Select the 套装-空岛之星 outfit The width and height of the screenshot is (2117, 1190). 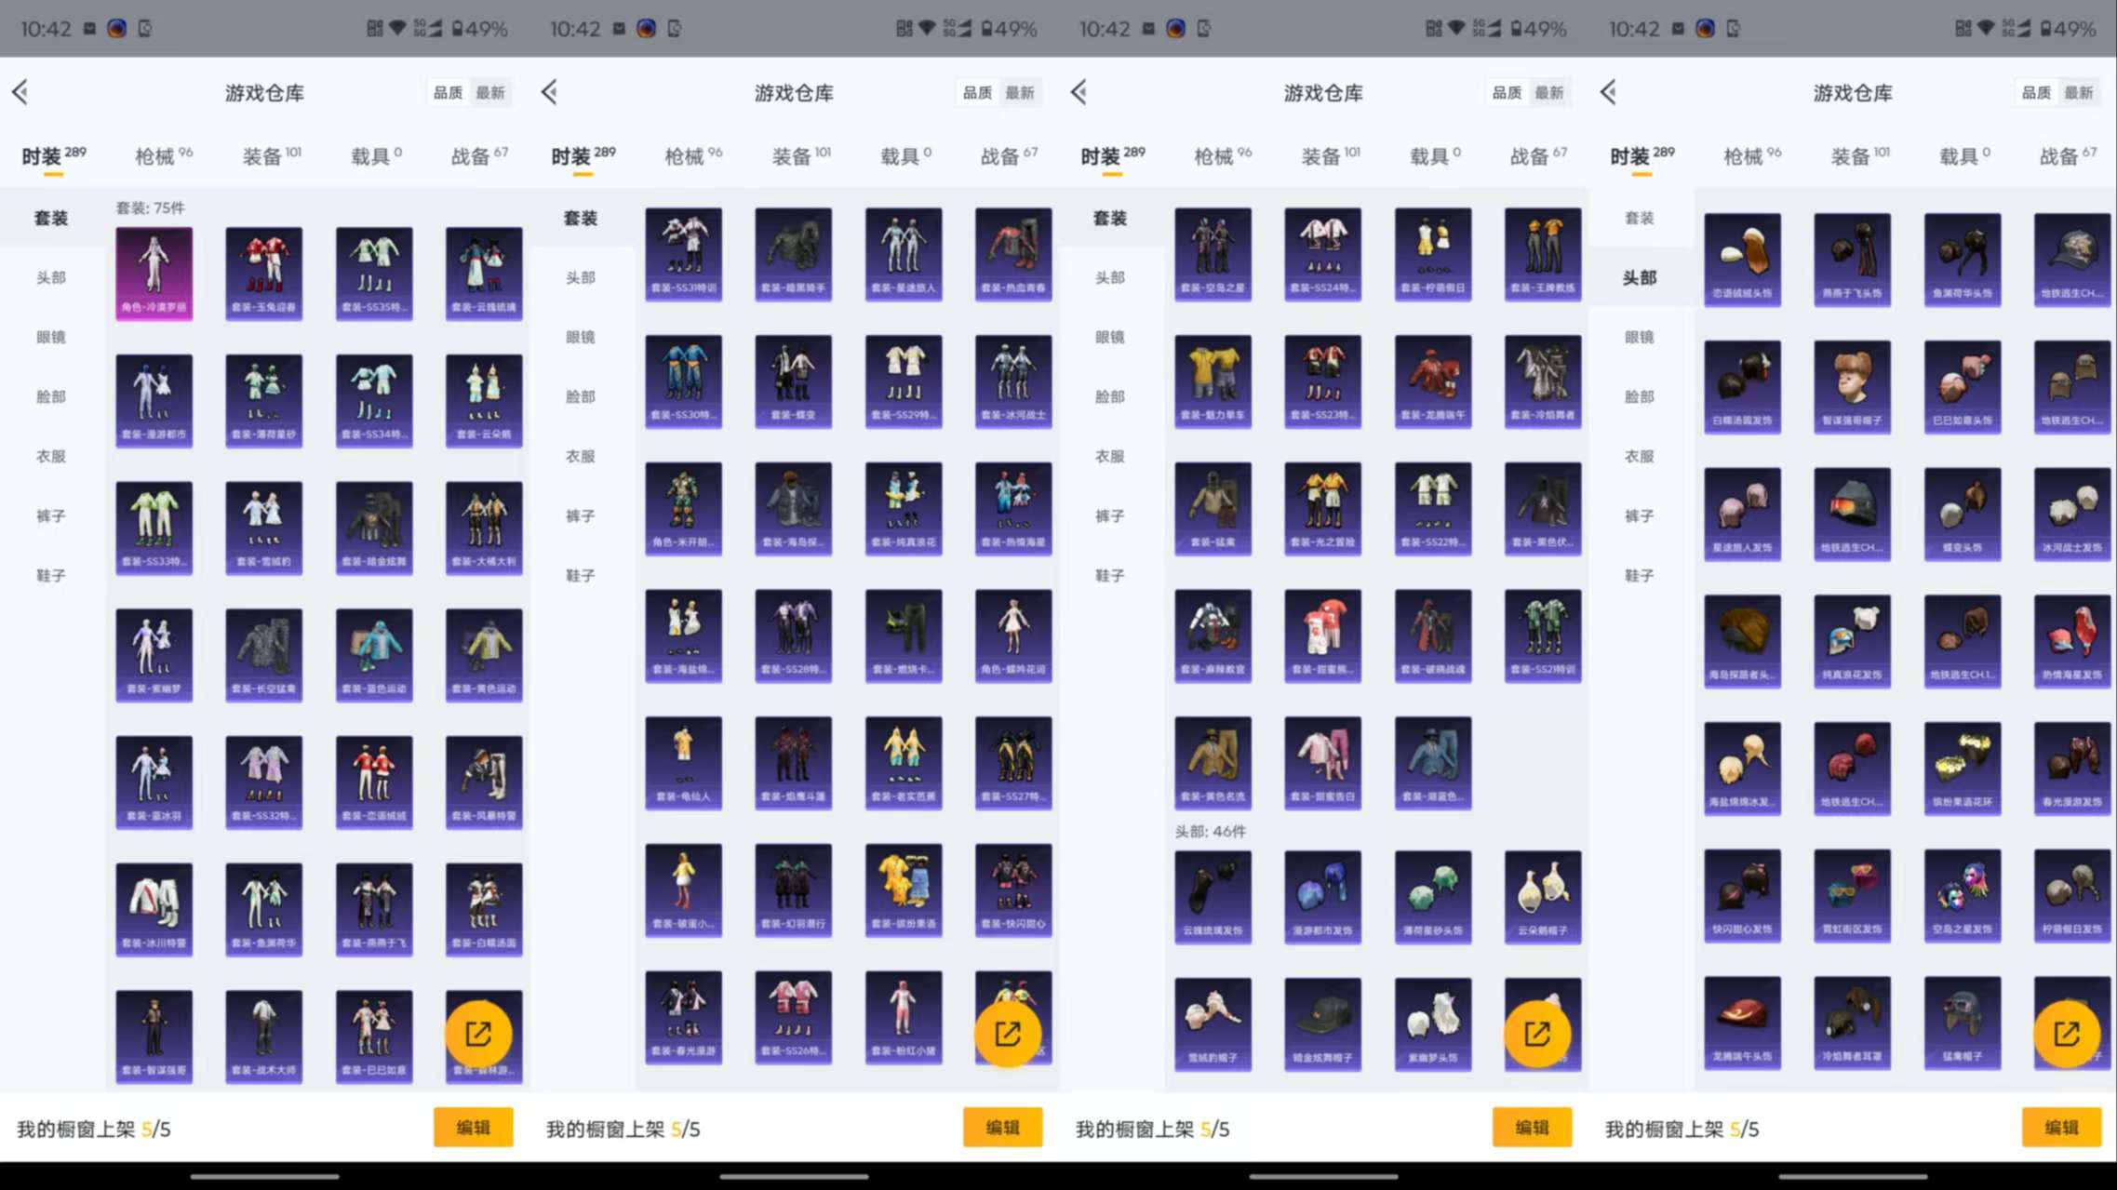pyautogui.click(x=1213, y=254)
